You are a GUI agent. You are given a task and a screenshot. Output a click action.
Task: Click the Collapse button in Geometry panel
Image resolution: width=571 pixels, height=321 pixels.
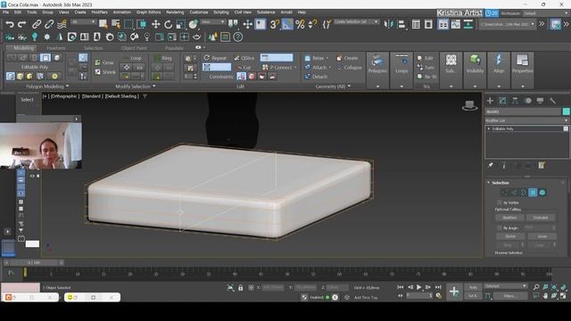click(x=349, y=68)
